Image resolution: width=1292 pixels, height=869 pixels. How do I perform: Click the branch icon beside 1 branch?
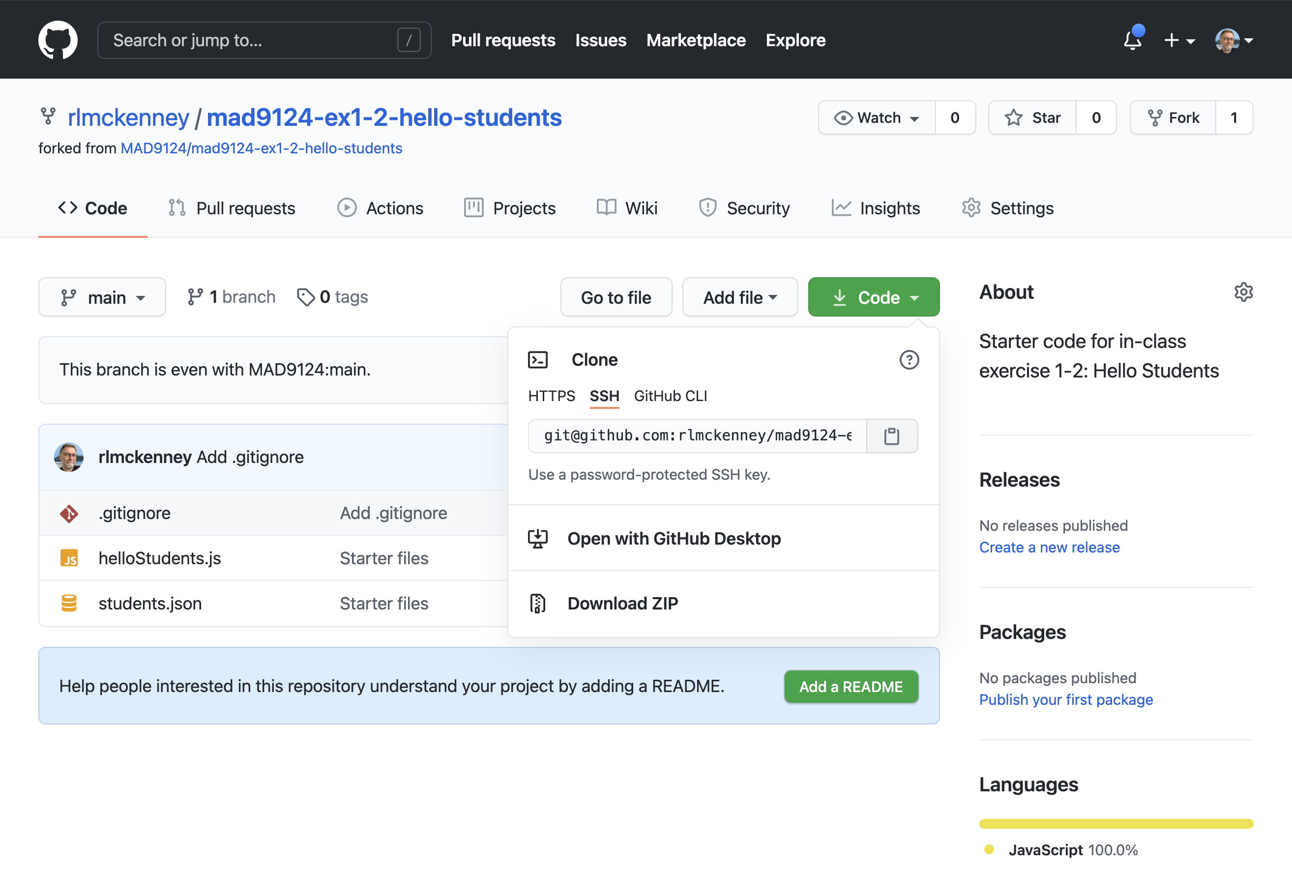click(x=195, y=297)
